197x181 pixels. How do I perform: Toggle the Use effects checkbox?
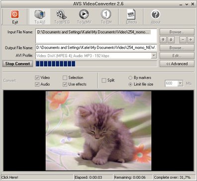(65, 84)
